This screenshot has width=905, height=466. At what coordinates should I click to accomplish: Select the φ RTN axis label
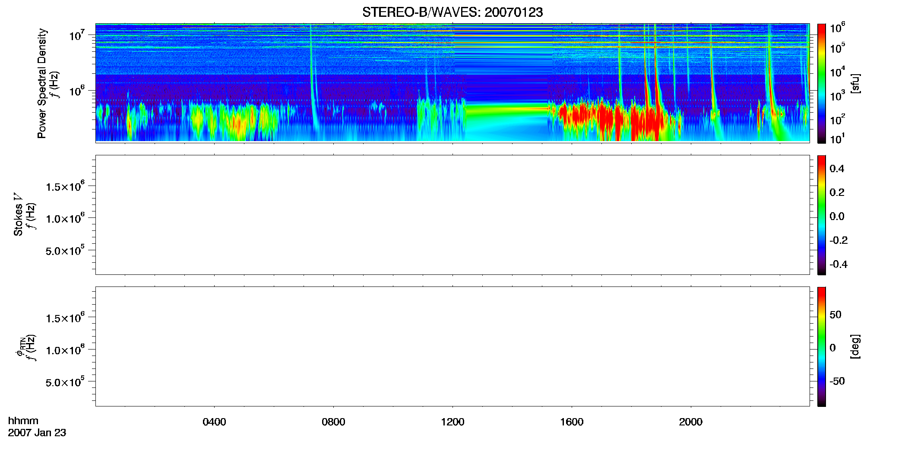pyautogui.click(x=20, y=346)
